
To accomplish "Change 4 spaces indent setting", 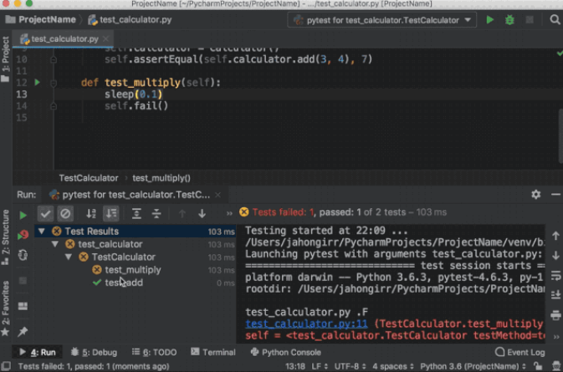I will point(393,366).
